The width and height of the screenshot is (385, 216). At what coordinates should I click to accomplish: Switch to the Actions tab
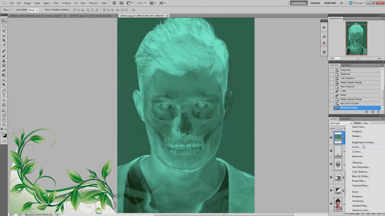(x=346, y=65)
